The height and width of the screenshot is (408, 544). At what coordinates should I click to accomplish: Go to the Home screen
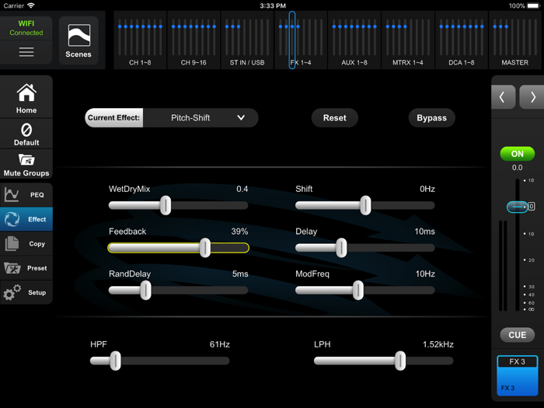coord(26,97)
